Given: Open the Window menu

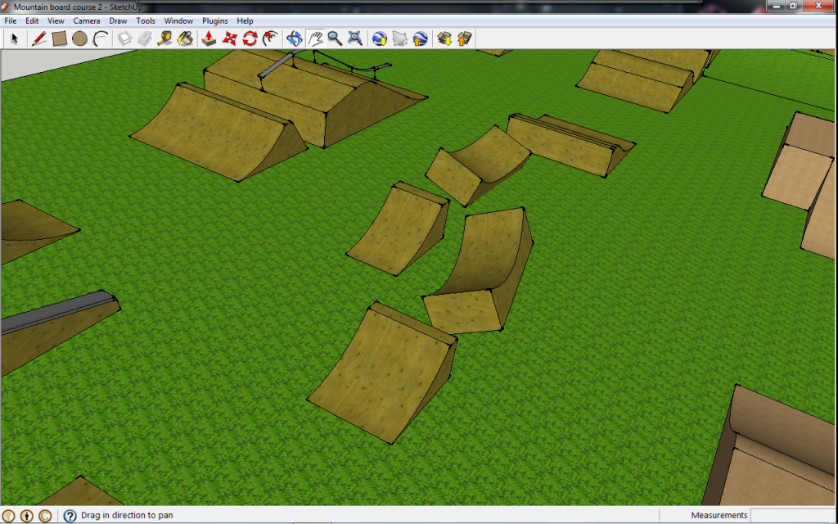Looking at the screenshot, I should 178,20.
